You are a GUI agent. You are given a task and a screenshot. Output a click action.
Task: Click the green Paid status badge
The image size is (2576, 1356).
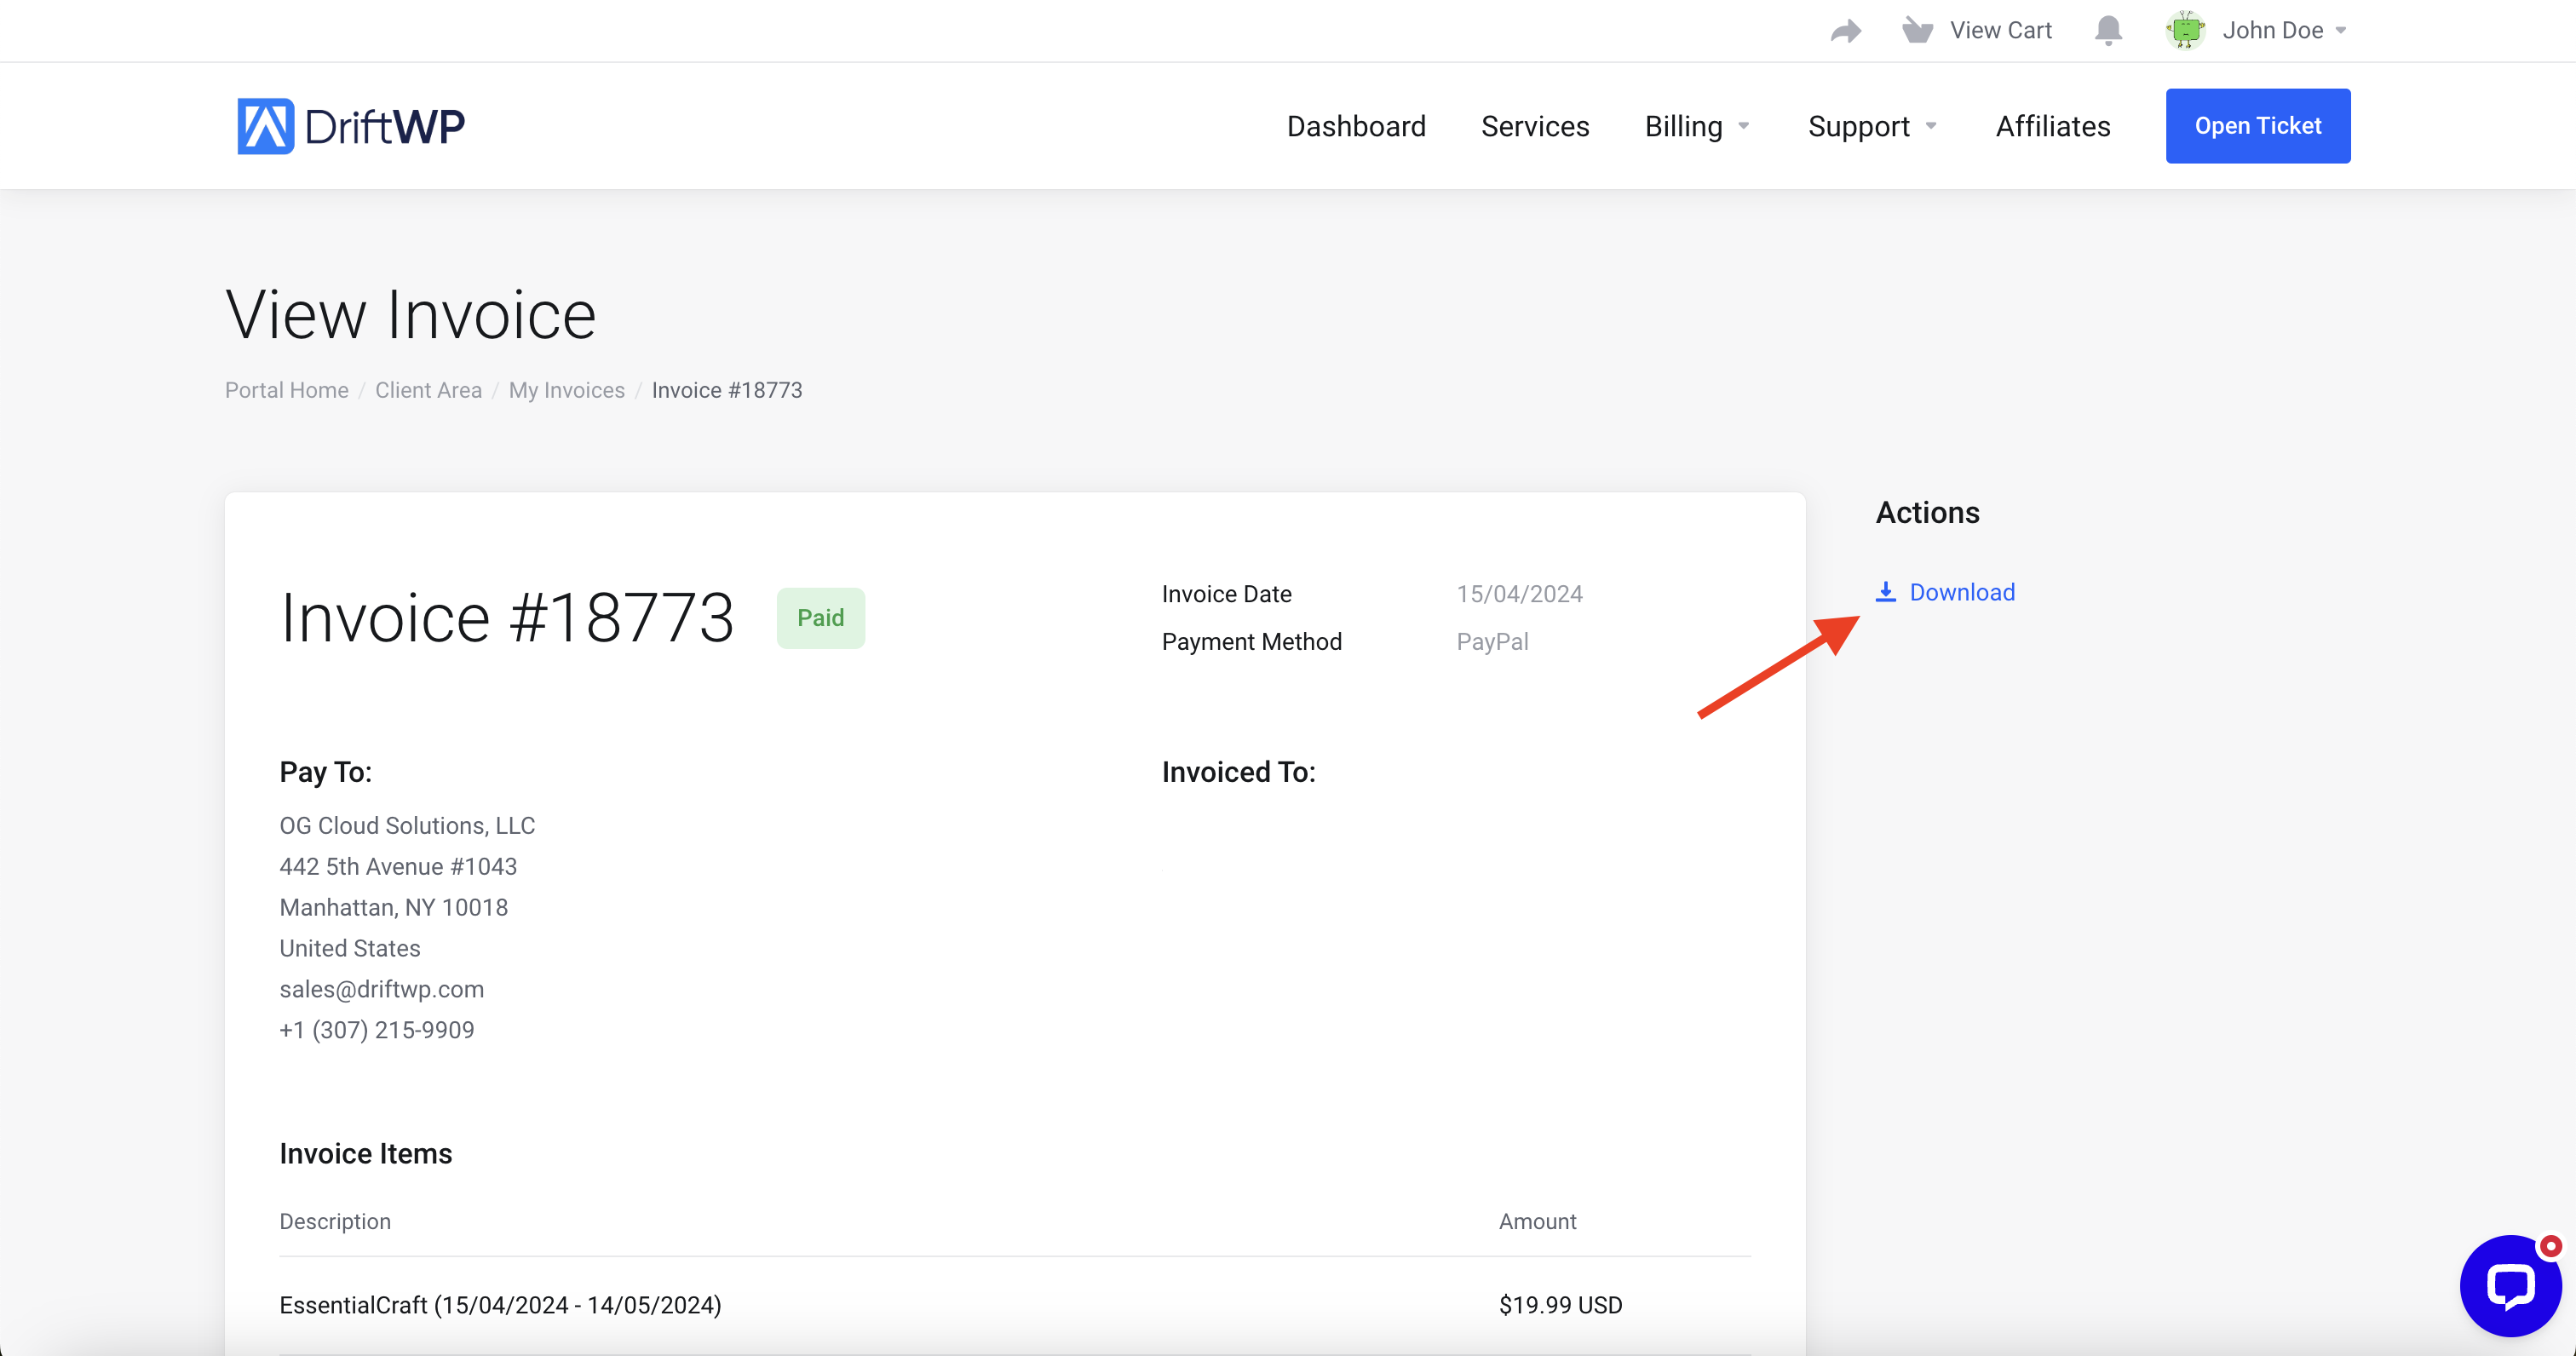click(x=820, y=618)
